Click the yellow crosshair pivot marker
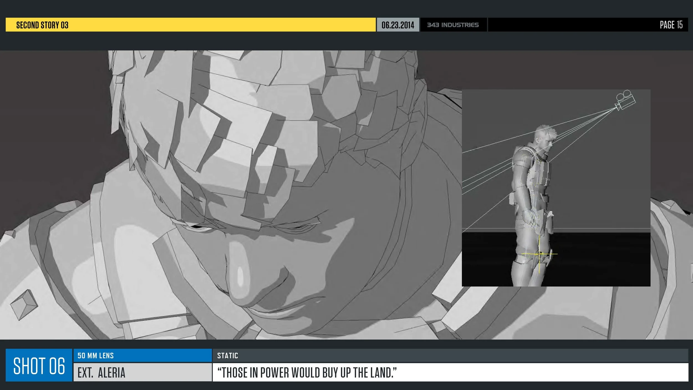 539,254
